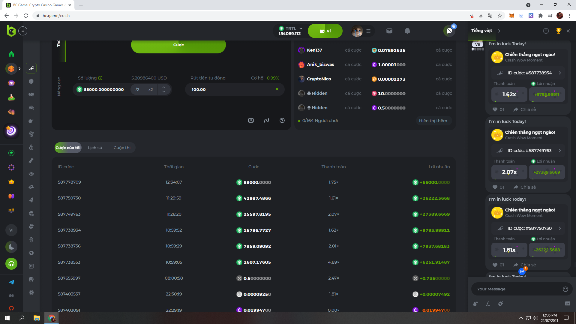Image resolution: width=576 pixels, height=324 pixels.
Task: Select the Cược của tôi tab
Action: tap(68, 148)
